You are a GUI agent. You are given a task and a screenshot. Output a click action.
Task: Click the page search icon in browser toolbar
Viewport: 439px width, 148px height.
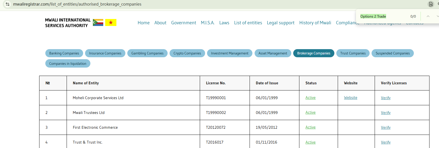tap(431, 4)
